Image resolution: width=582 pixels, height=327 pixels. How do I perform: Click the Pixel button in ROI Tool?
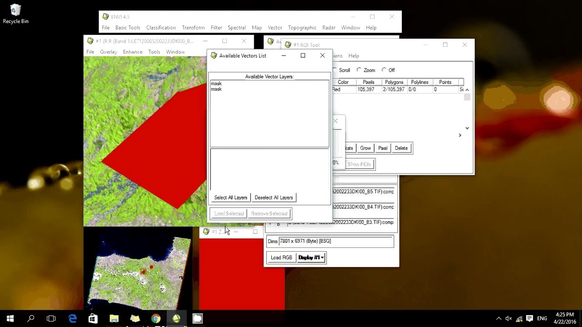pyautogui.click(x=383, y=148)
